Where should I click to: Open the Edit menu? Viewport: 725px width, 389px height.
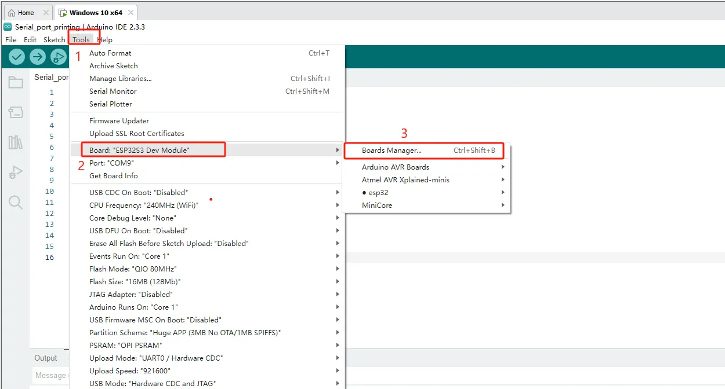[x=30, y=39]
